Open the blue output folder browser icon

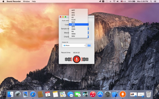89,45
